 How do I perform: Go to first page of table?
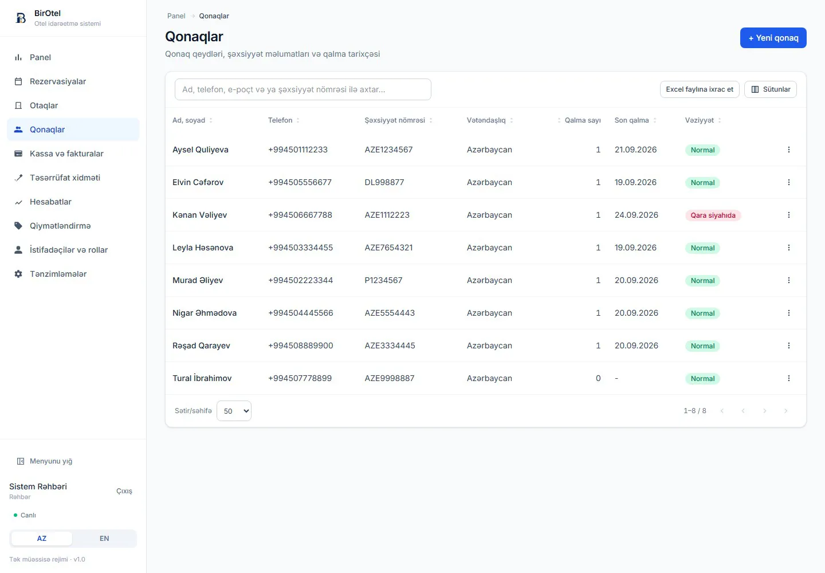point(722,411)
